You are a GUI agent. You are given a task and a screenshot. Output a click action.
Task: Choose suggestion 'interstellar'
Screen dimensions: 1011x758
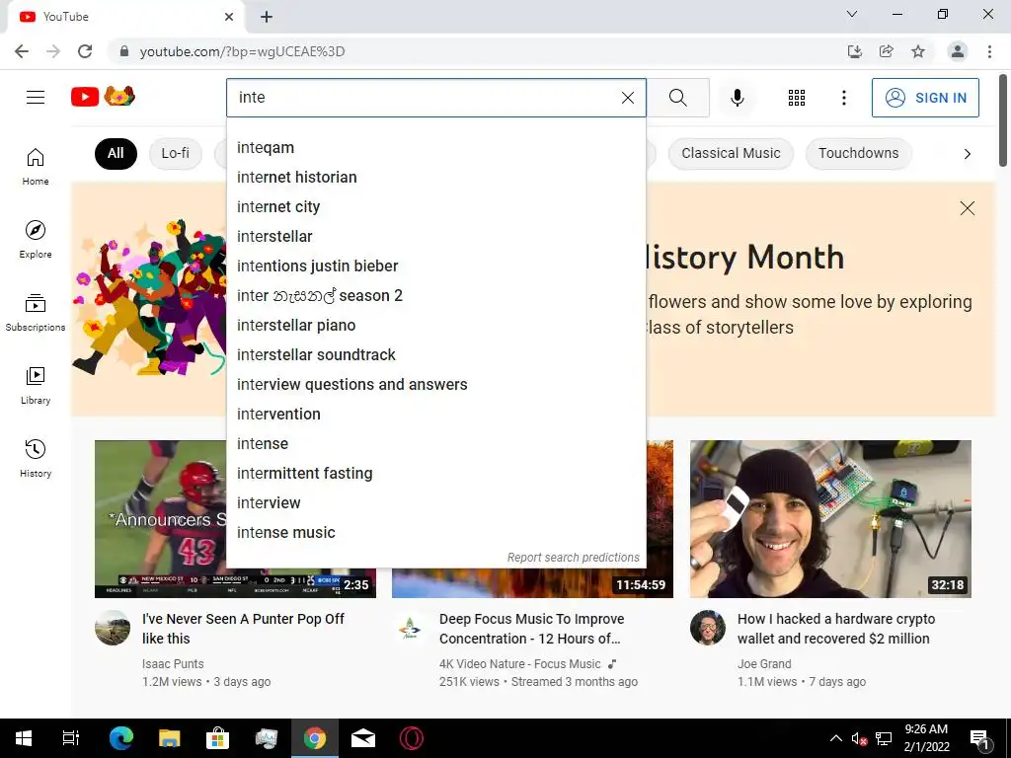tap(435, 237)
